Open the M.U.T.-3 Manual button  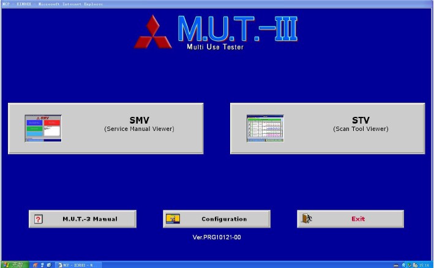coord(83,219)
